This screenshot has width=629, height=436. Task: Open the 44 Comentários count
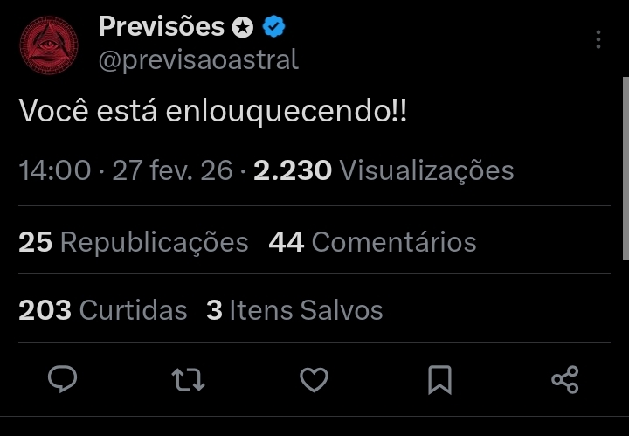click(x=373, y=242)
